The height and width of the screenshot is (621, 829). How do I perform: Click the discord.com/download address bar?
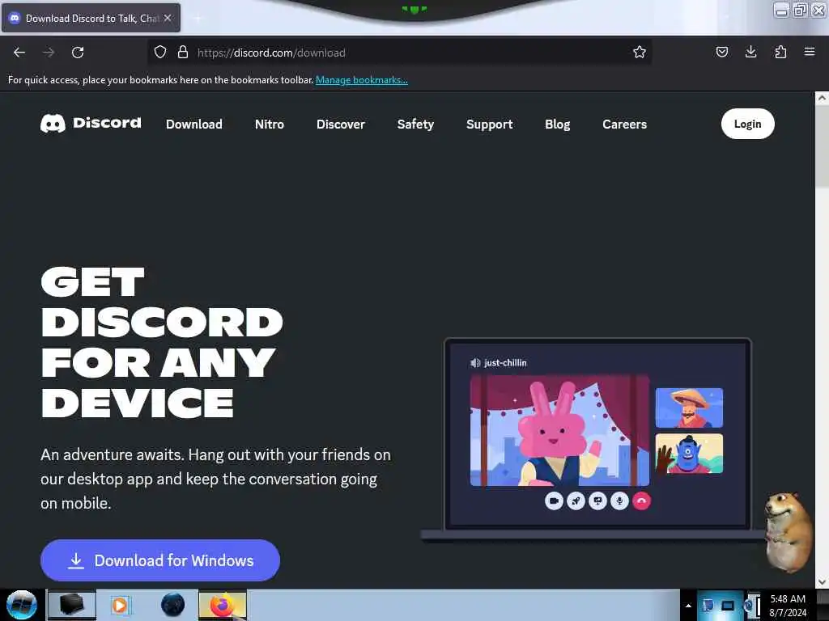tap(399, 53)
